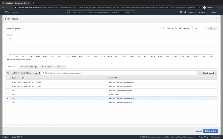223x139 pixels.
Task: Close the Select metric dialog
Action: tap(217, 19)
